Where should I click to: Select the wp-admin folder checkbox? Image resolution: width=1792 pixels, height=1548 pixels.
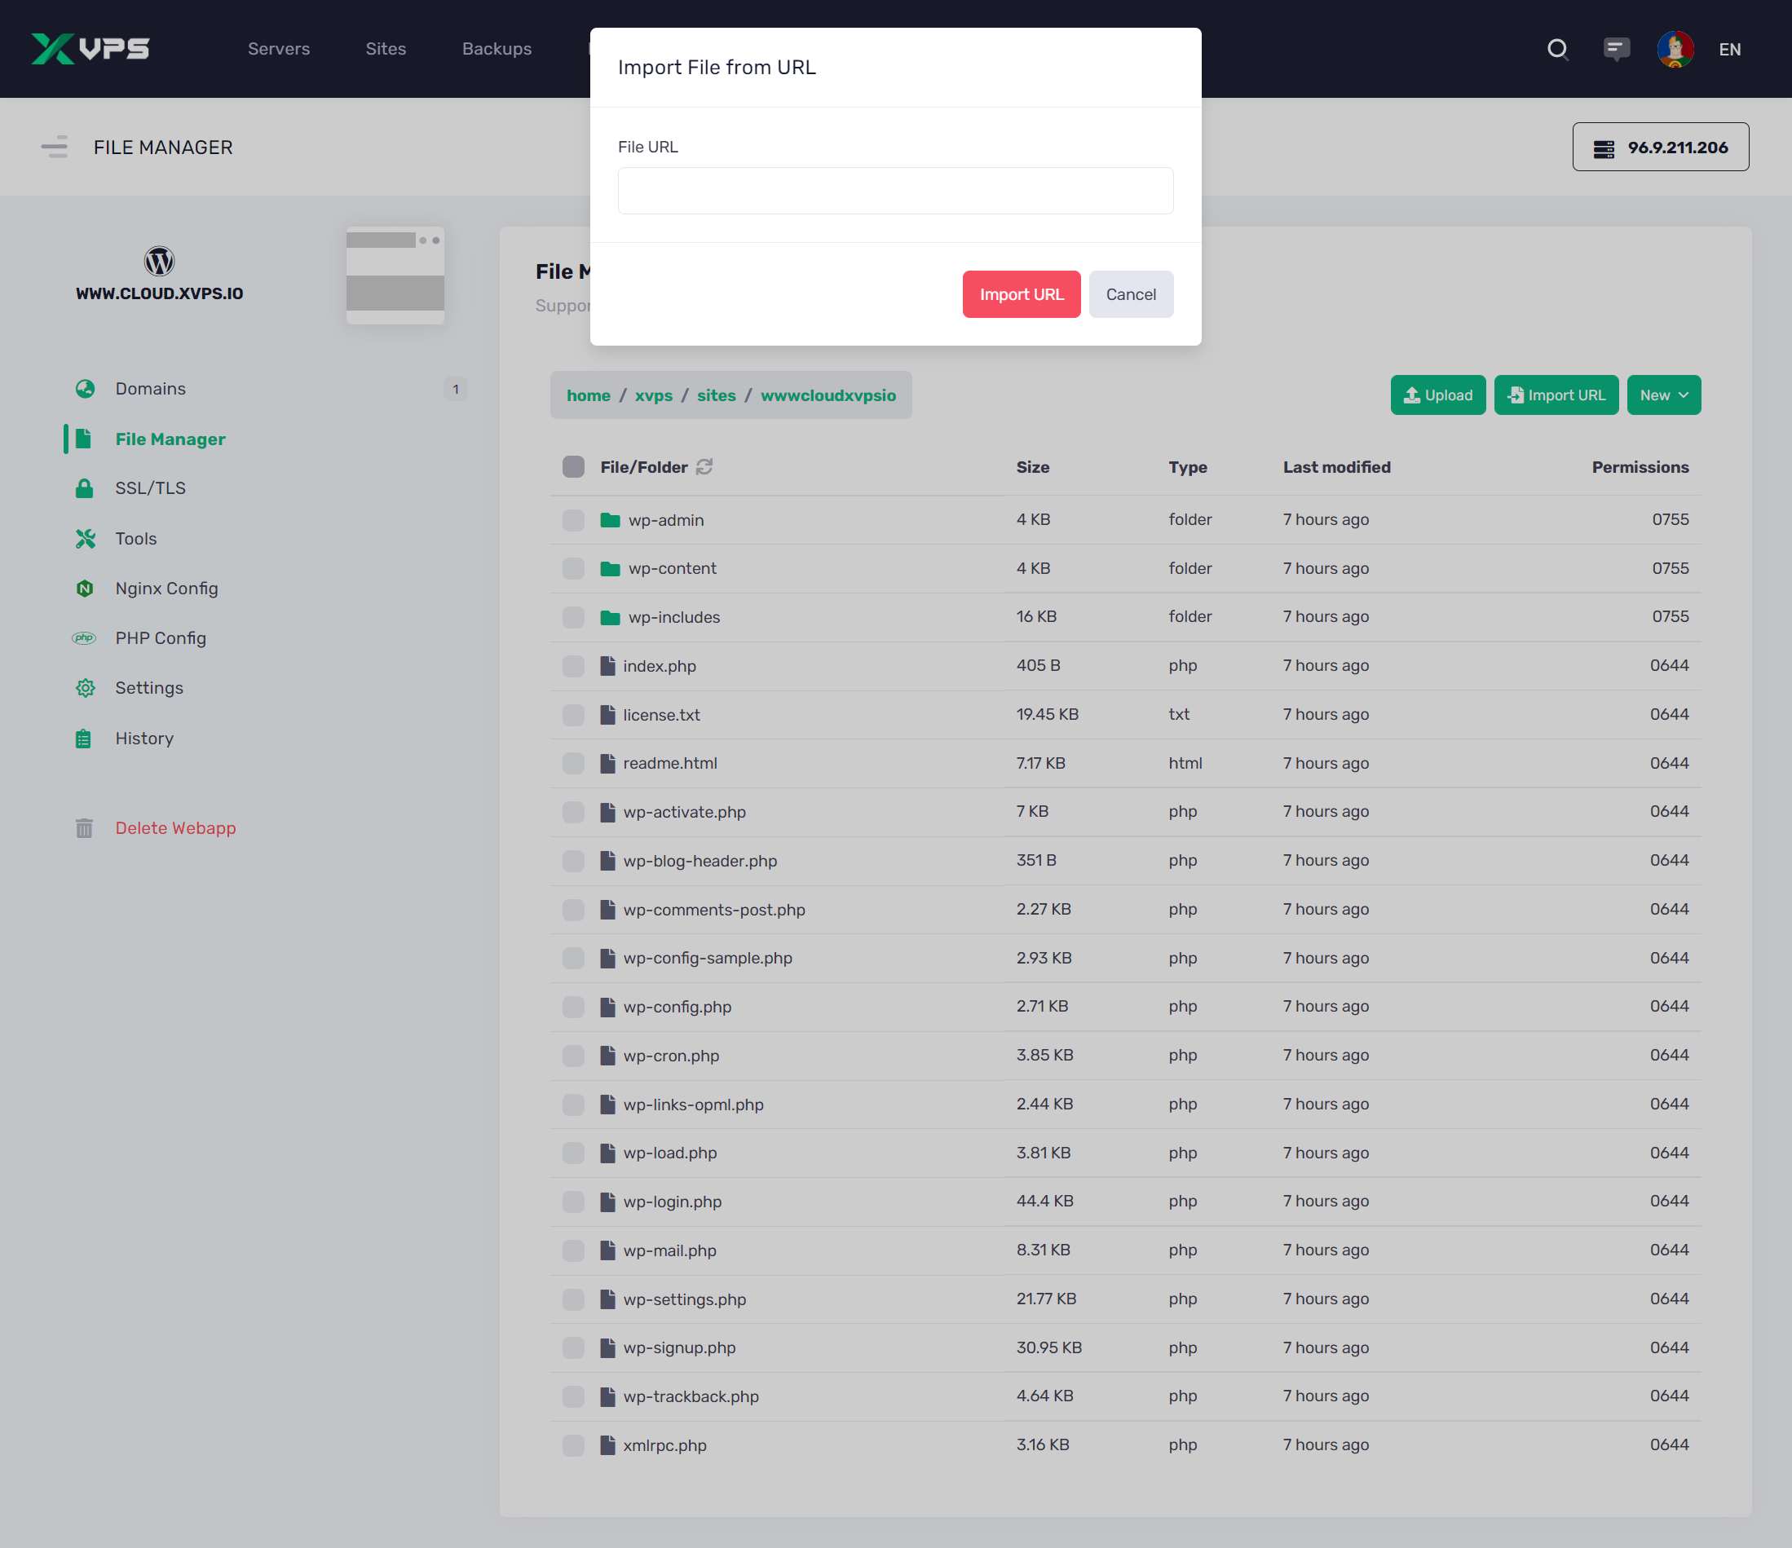point(573,520)
